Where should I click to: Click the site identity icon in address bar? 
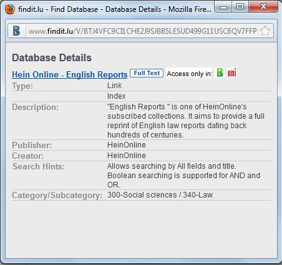(x=17, y=31)
